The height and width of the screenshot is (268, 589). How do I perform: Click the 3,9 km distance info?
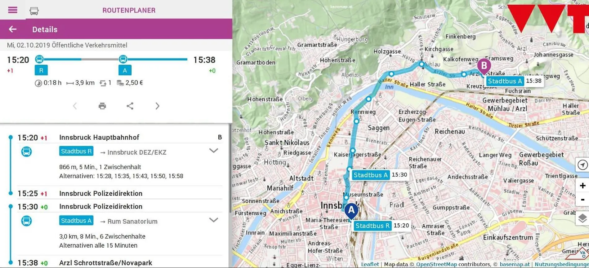pos(80,83)
